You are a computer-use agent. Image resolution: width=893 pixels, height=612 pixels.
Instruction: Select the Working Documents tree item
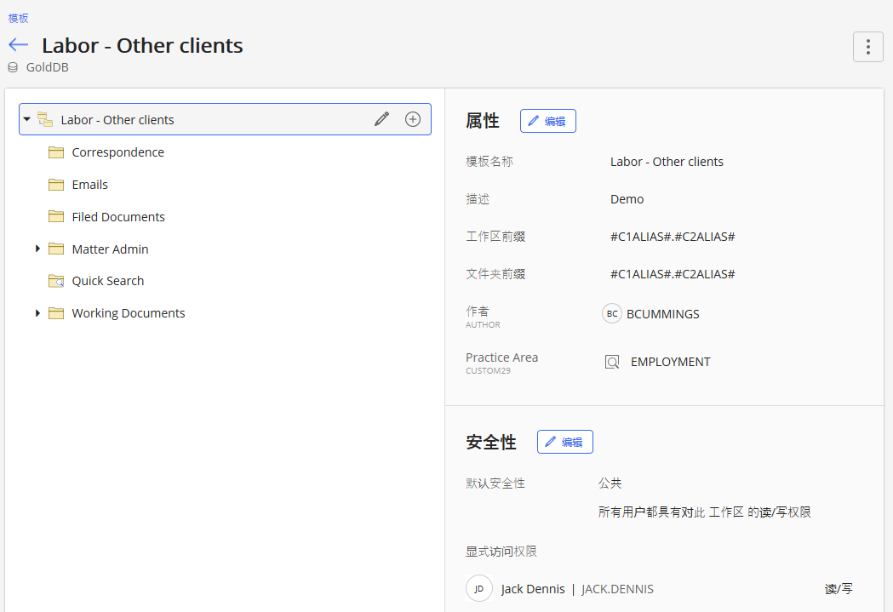pyautogui.click(x=128, y=313)
